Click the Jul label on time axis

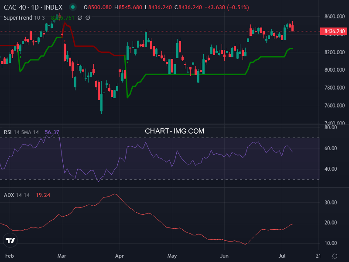point(282,256)
